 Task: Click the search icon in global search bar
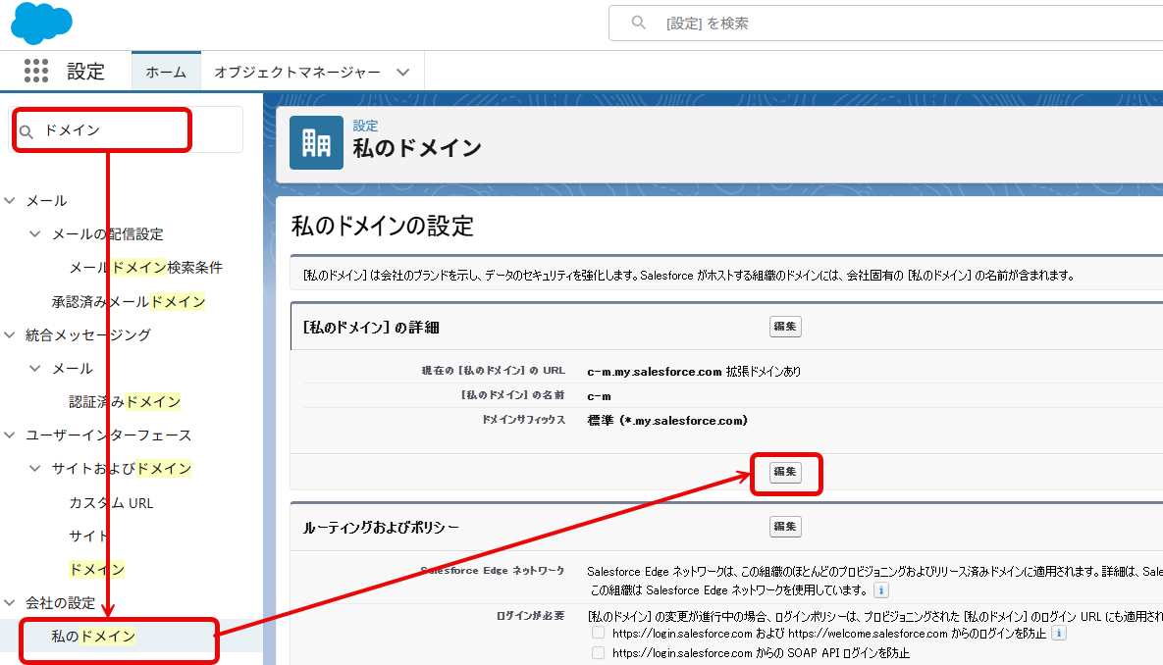[638, 23]
